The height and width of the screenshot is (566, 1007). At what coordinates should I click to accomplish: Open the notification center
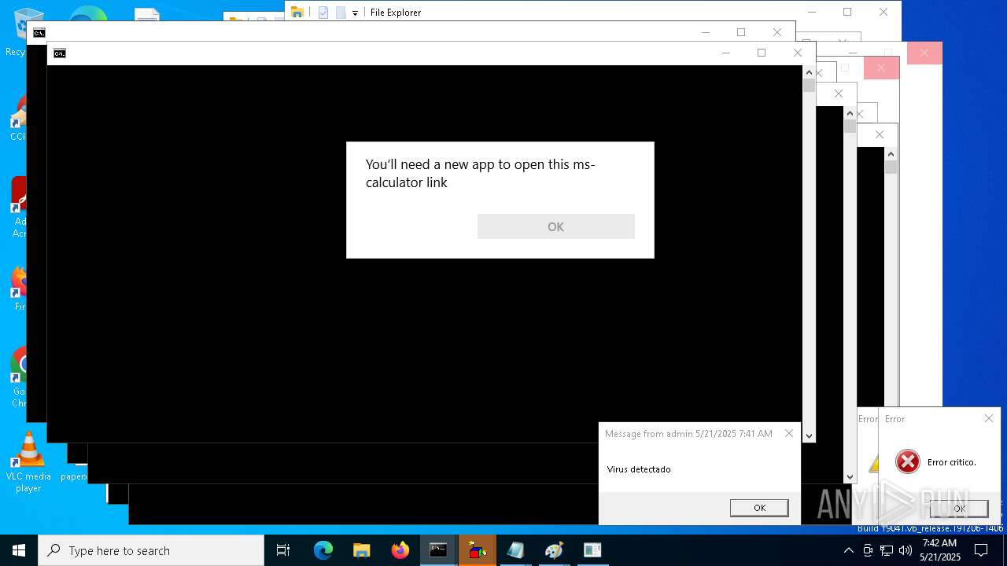pos(981,550)
